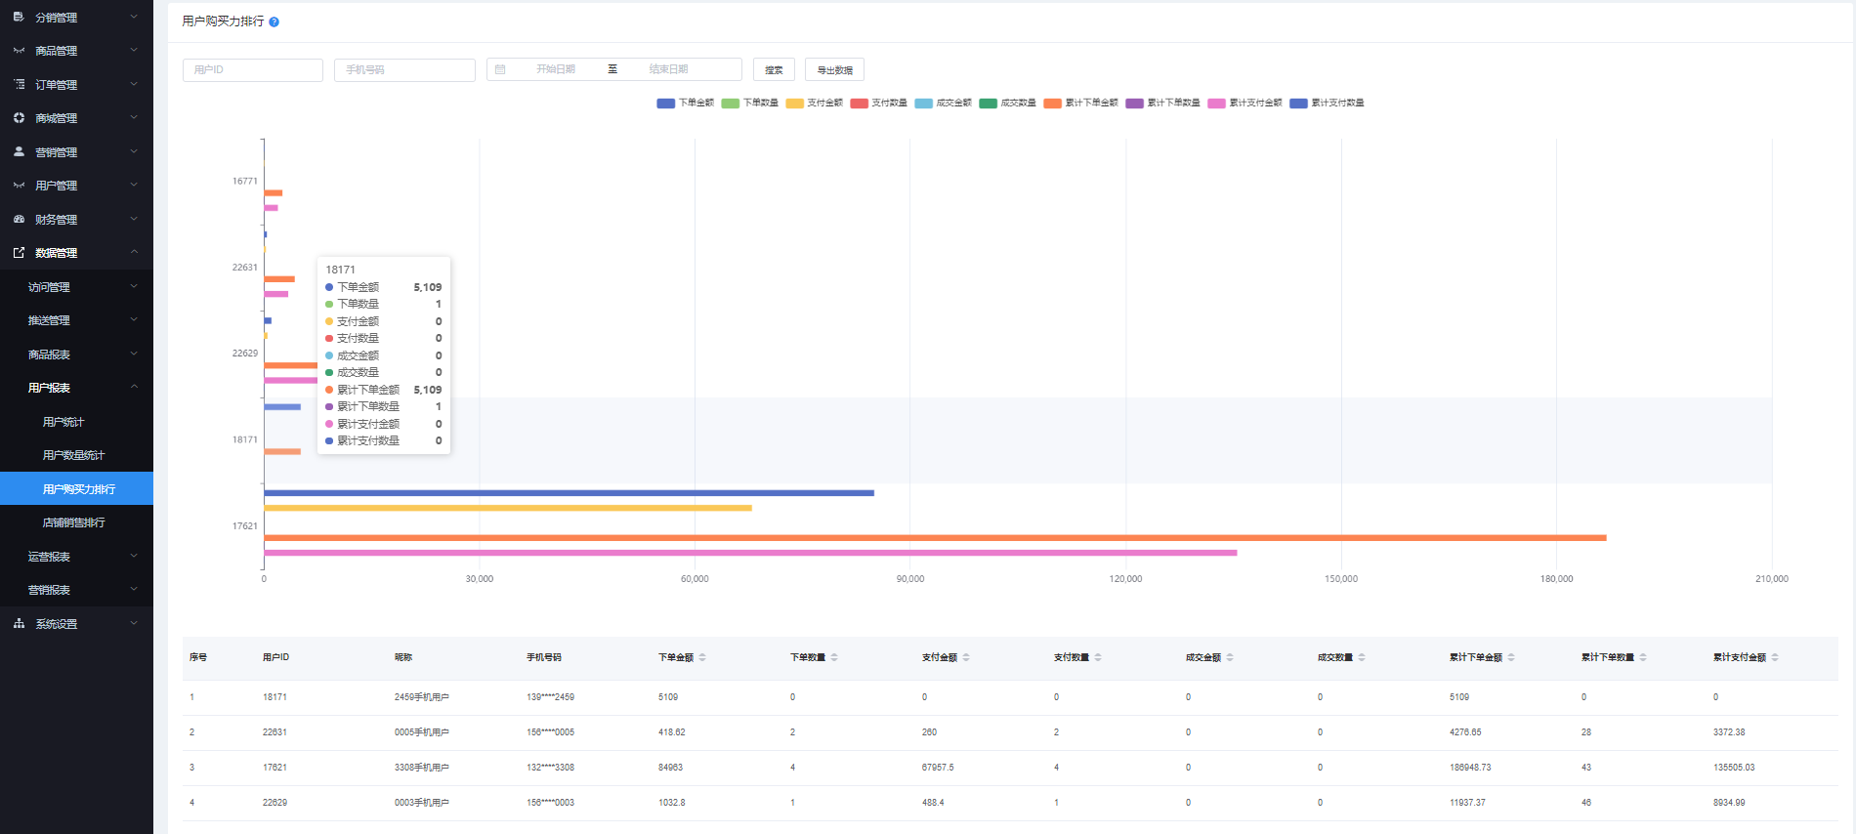This screenshot has width=1856, height=834.
Task: Toggle the 支付金额 legend series
Action: (x=815, y=103)
